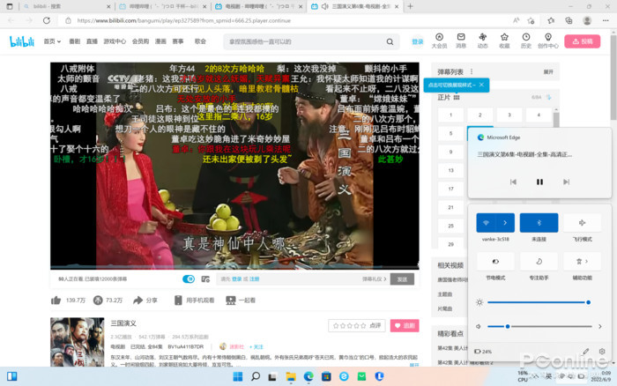Skip to previous track in media popup
Screen dimensions: 617x386
coord(513,182)
